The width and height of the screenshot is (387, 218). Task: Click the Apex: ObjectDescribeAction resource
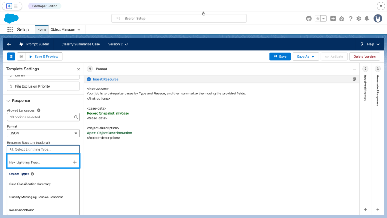click(x=110, y=133)
